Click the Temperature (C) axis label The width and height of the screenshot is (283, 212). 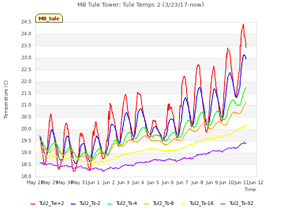(6, 99)
